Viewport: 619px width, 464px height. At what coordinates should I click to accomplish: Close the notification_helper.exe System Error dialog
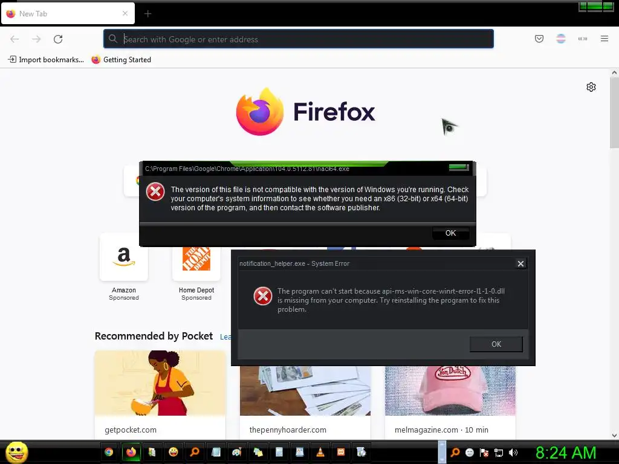pos(520,263)
